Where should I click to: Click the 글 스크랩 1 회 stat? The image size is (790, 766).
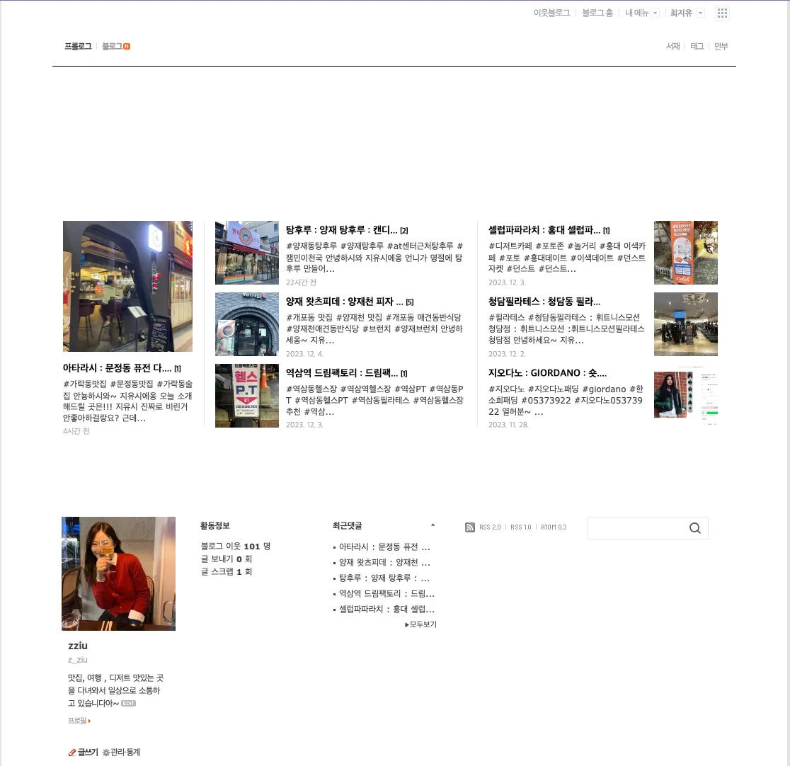coord(227,571)
